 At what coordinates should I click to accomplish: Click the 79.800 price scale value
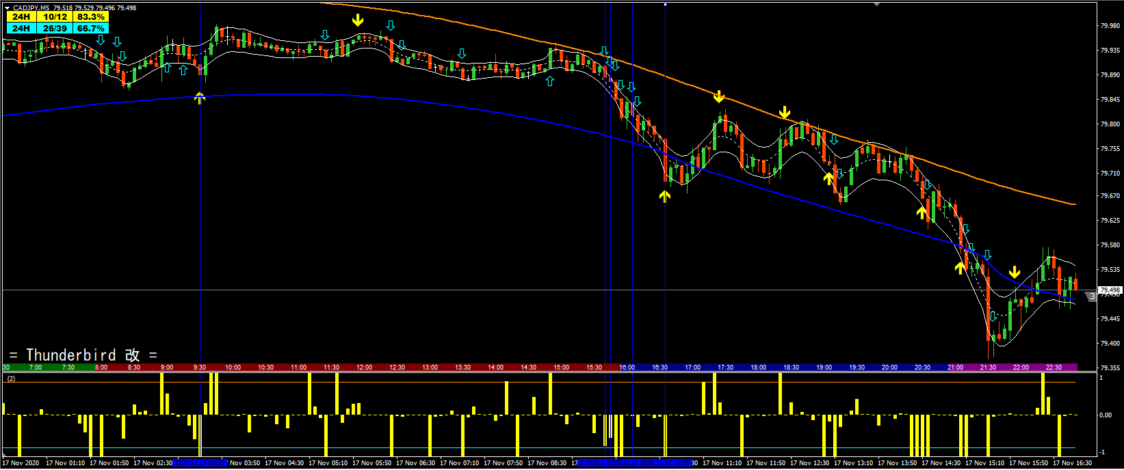[1110, 124]
